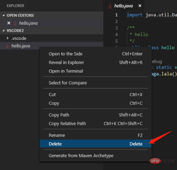Close the hello.java editor tab
Image resolution: width=177 pixels, height=170 pixels.
click(140, 6)
